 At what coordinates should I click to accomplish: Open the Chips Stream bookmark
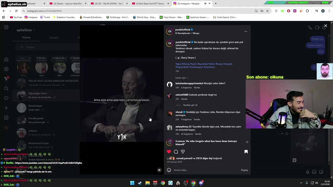[171, 17]
